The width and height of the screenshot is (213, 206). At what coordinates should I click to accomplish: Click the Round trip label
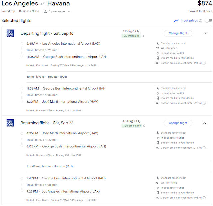click(x=8, y=11)
